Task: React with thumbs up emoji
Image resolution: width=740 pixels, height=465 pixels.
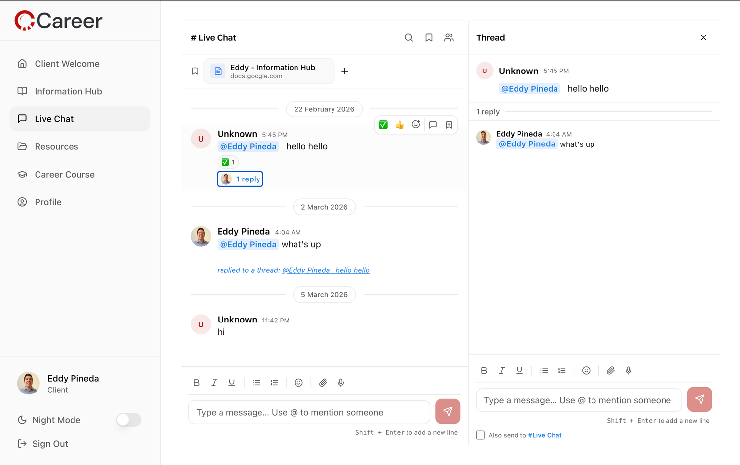Action: [400, 125]
